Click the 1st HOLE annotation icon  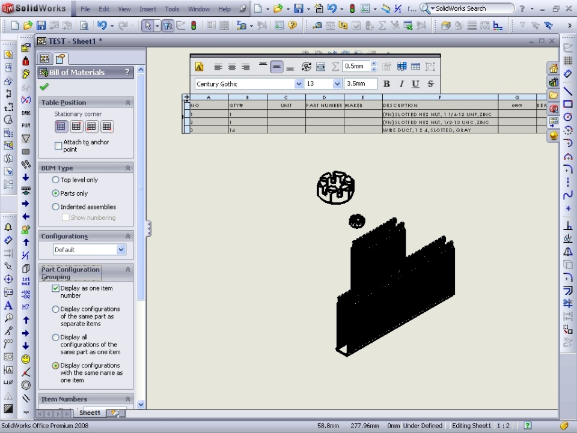click(x=26, y=281)
